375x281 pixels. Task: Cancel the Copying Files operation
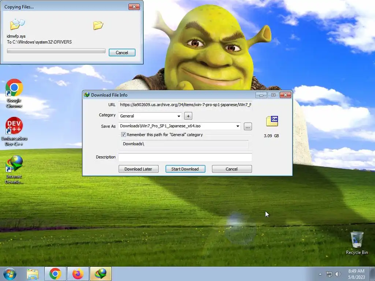coord(122,53)
